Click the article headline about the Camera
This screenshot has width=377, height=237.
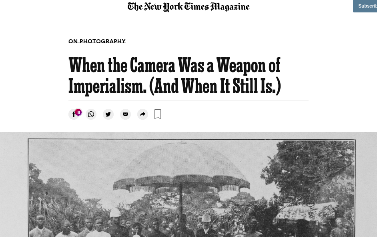175,76
